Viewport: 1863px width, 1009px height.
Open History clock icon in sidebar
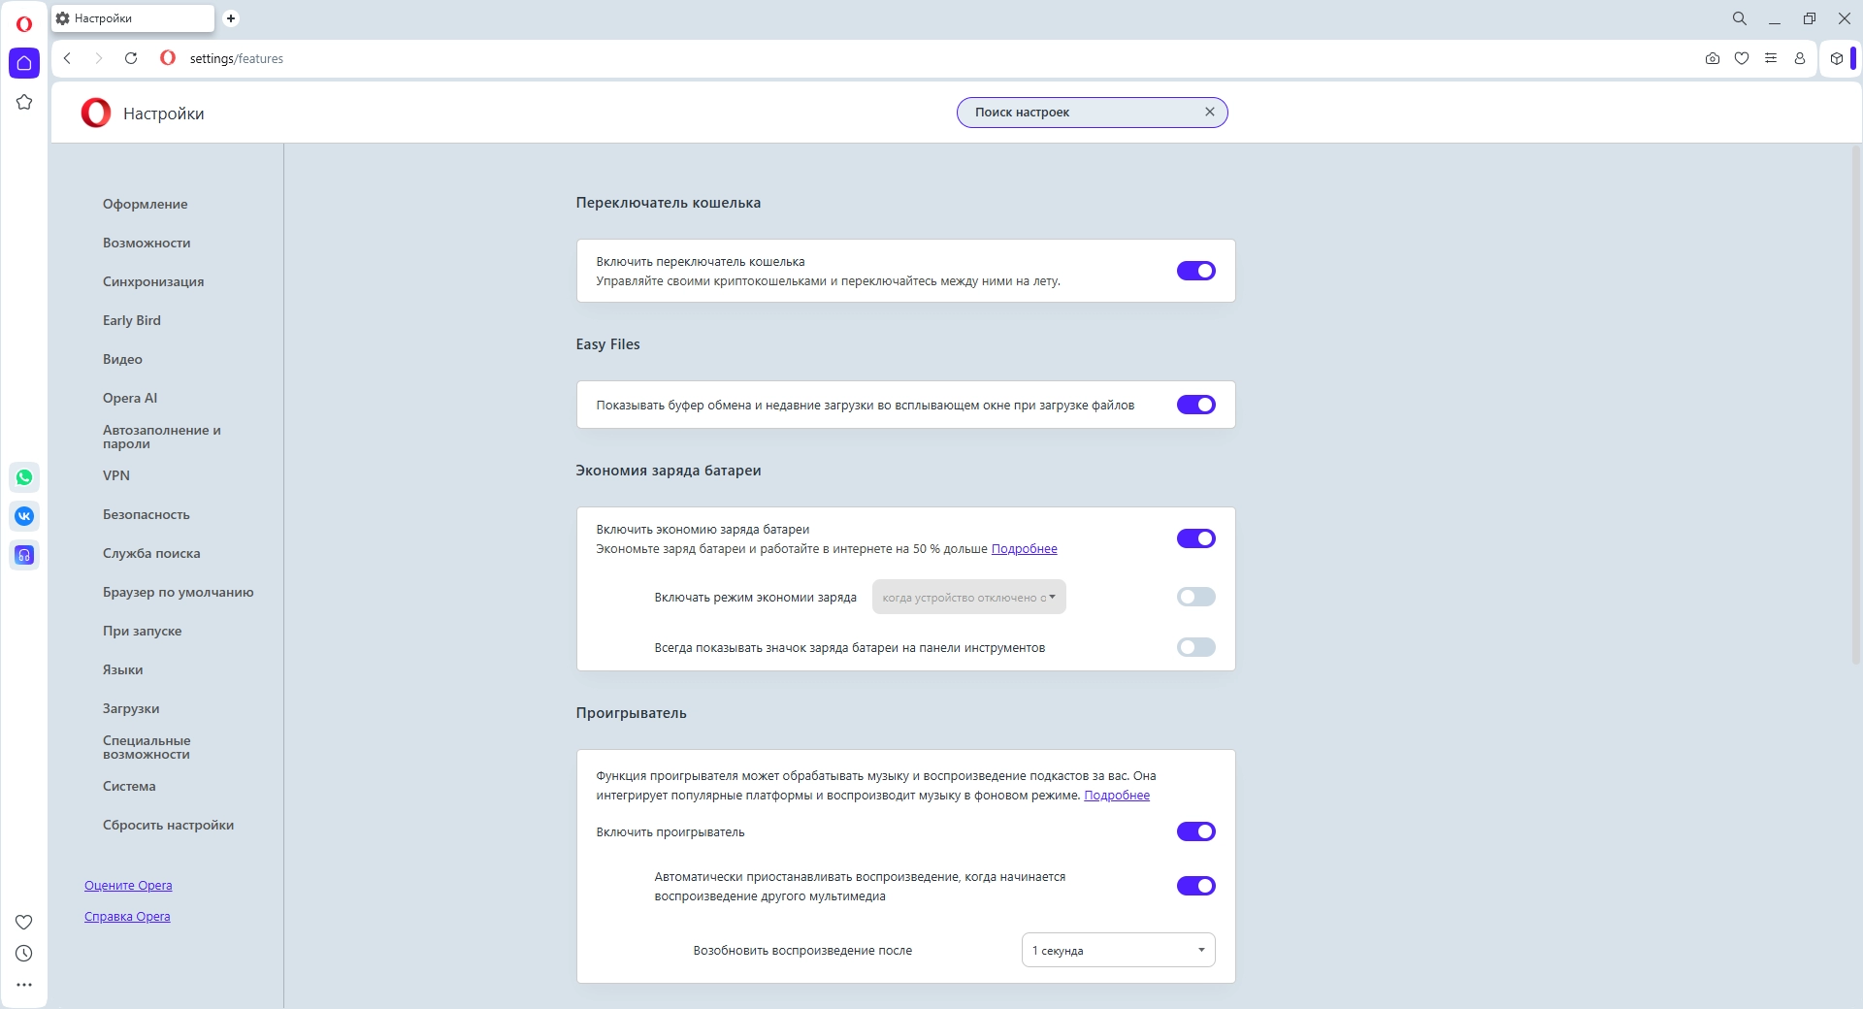pyautogui.click(x=24, y=954)
